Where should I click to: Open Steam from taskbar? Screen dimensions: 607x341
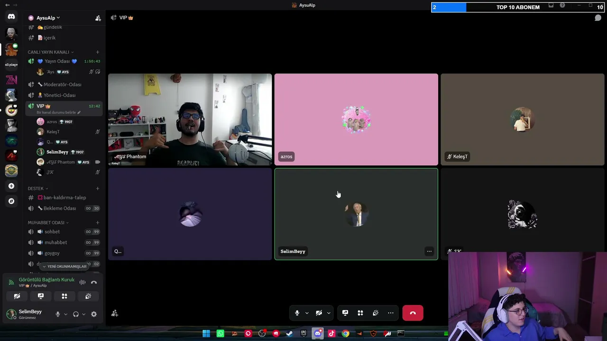(x=290, y=333)
